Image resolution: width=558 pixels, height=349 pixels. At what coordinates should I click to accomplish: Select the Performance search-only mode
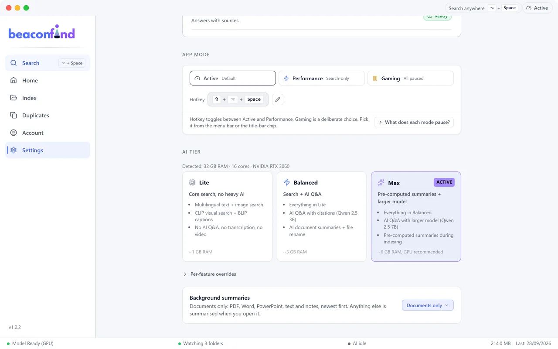[x=322, y=78]
